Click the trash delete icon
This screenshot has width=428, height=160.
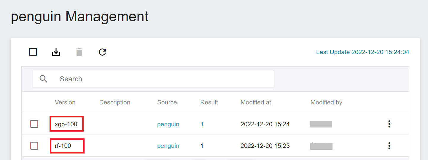(79, 52)
